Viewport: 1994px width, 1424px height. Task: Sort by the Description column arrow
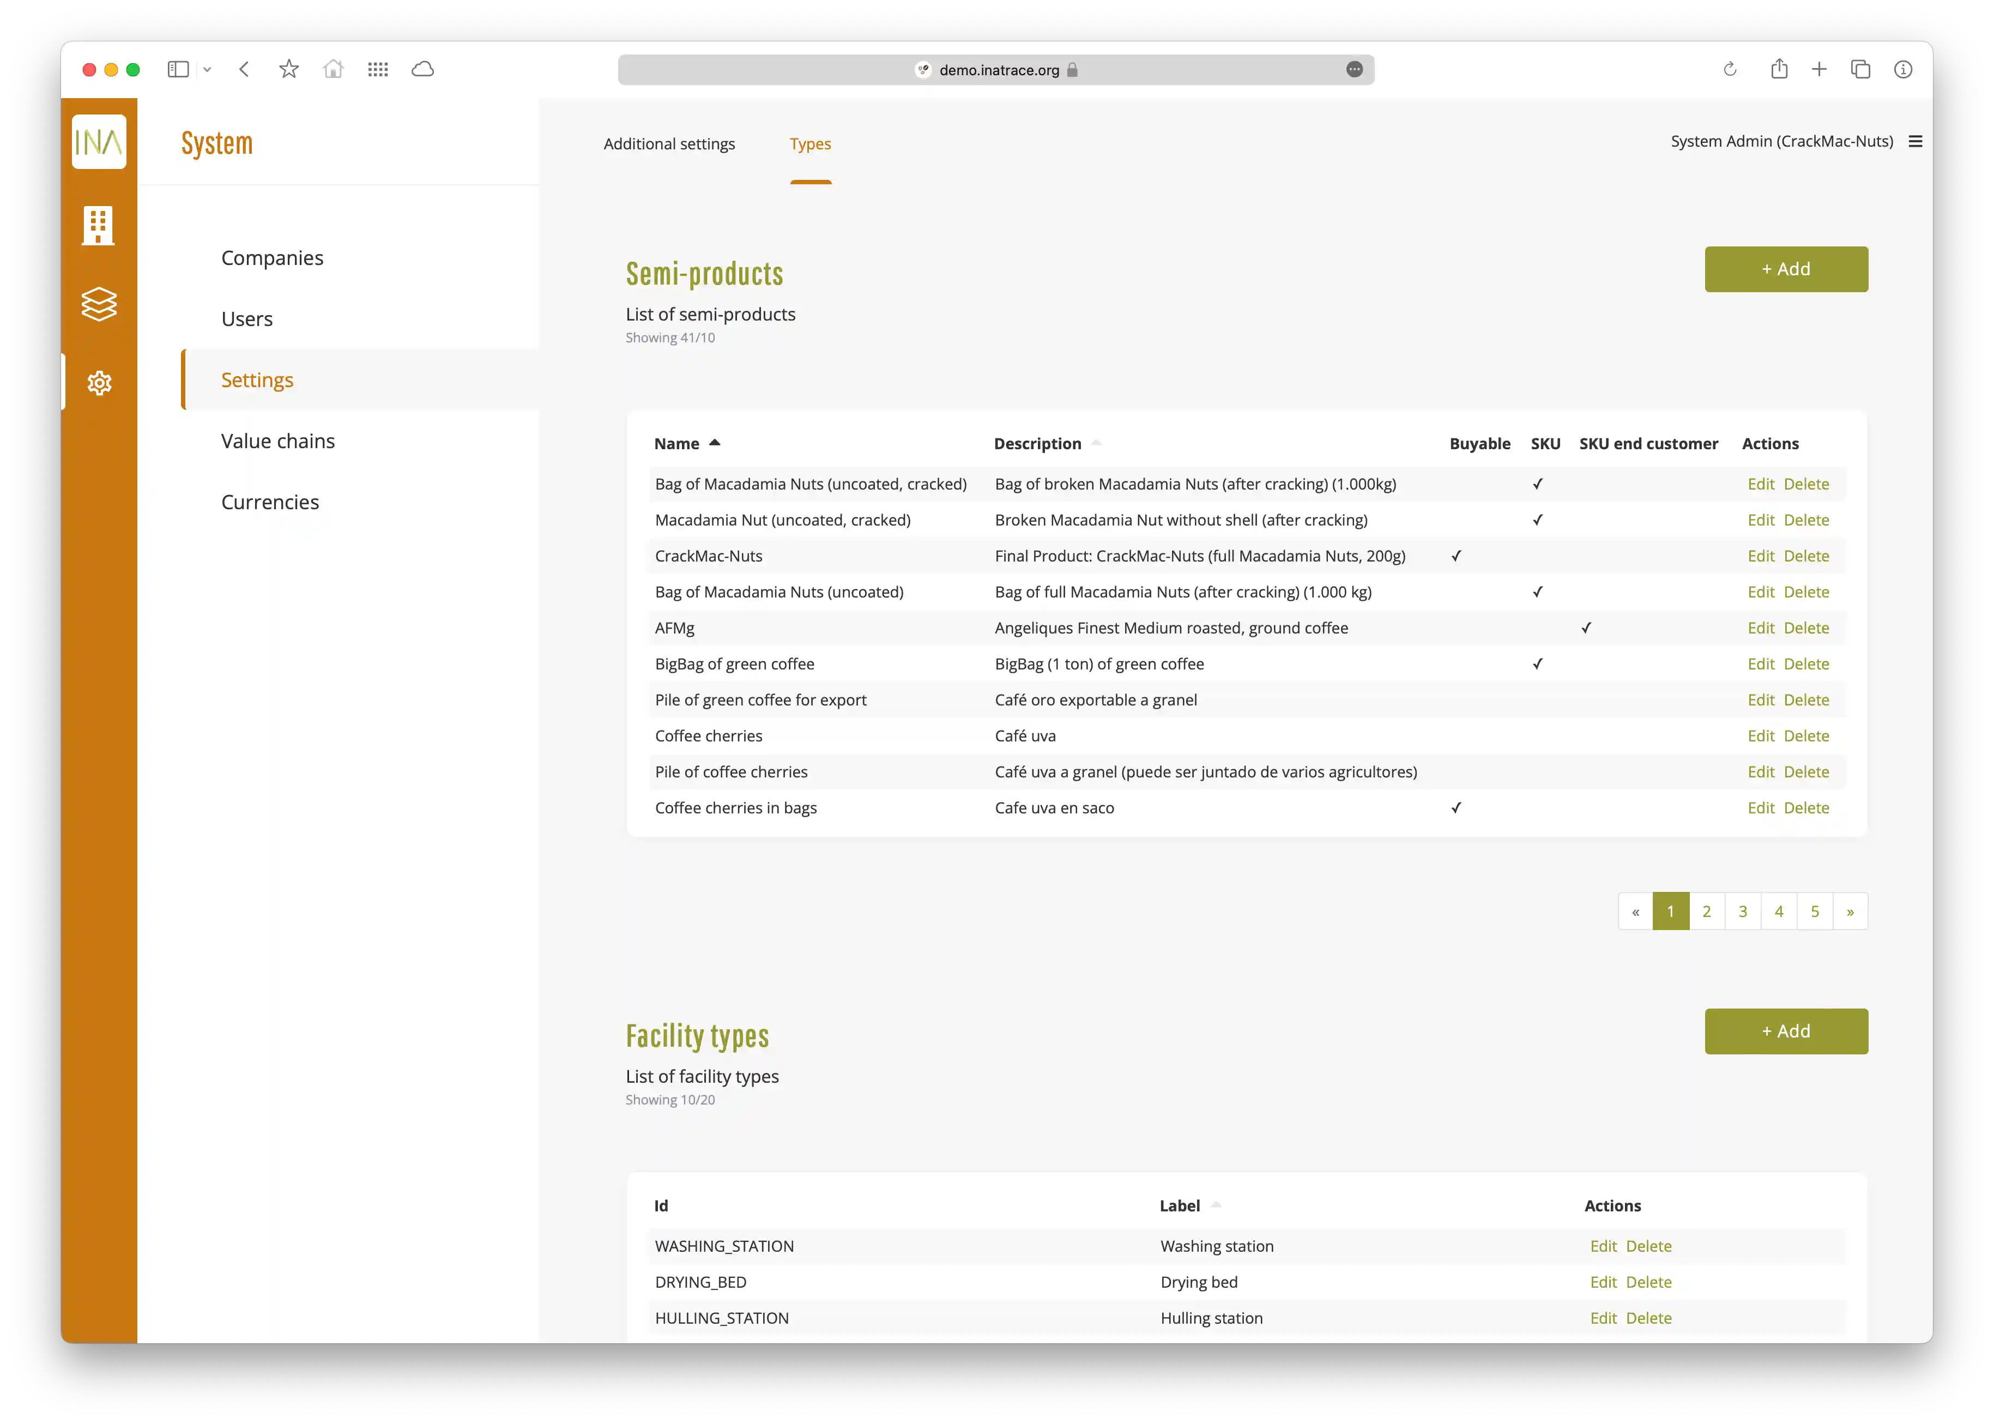click(1096, 443)
